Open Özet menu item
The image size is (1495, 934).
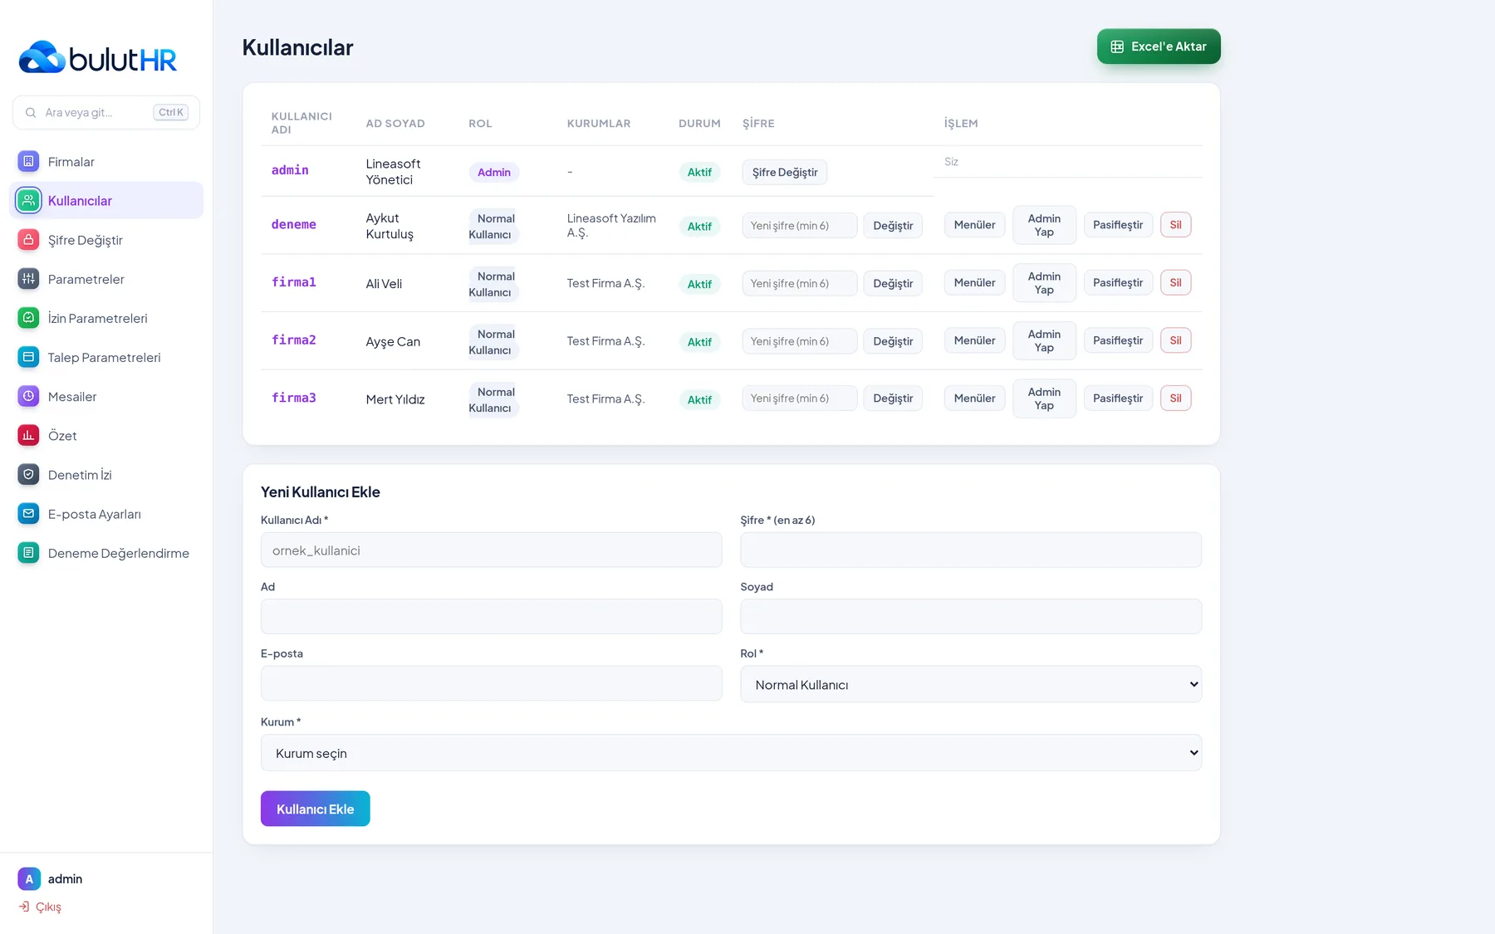pos(106,435)
